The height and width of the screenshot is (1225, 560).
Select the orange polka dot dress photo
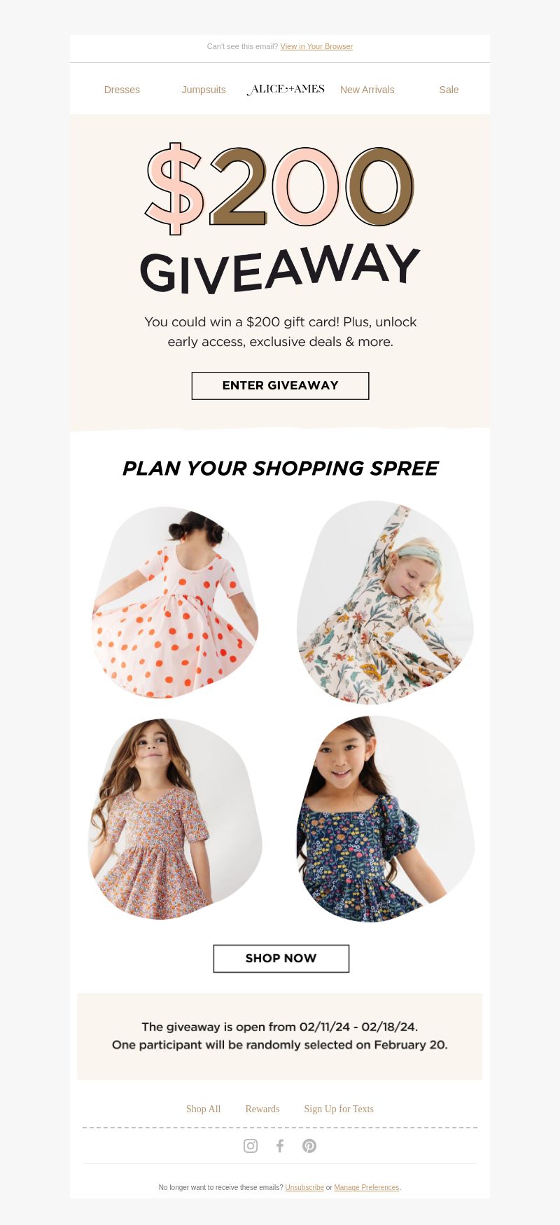pyautogui.click(x=175, y=602)
